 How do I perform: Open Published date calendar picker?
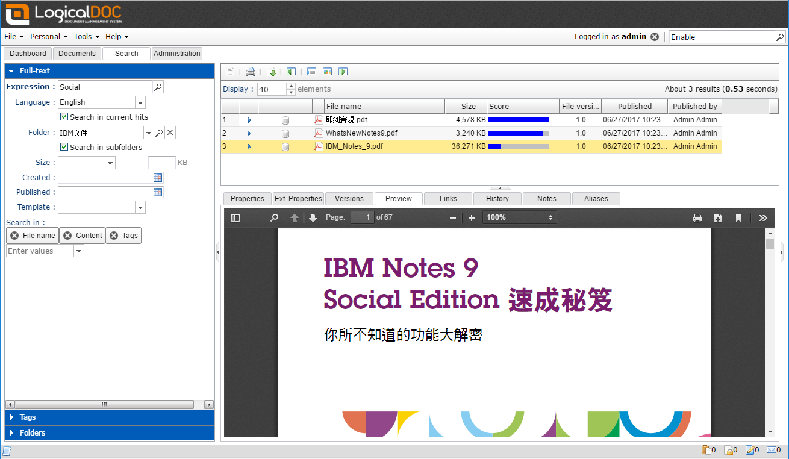(x=158, y=192)
